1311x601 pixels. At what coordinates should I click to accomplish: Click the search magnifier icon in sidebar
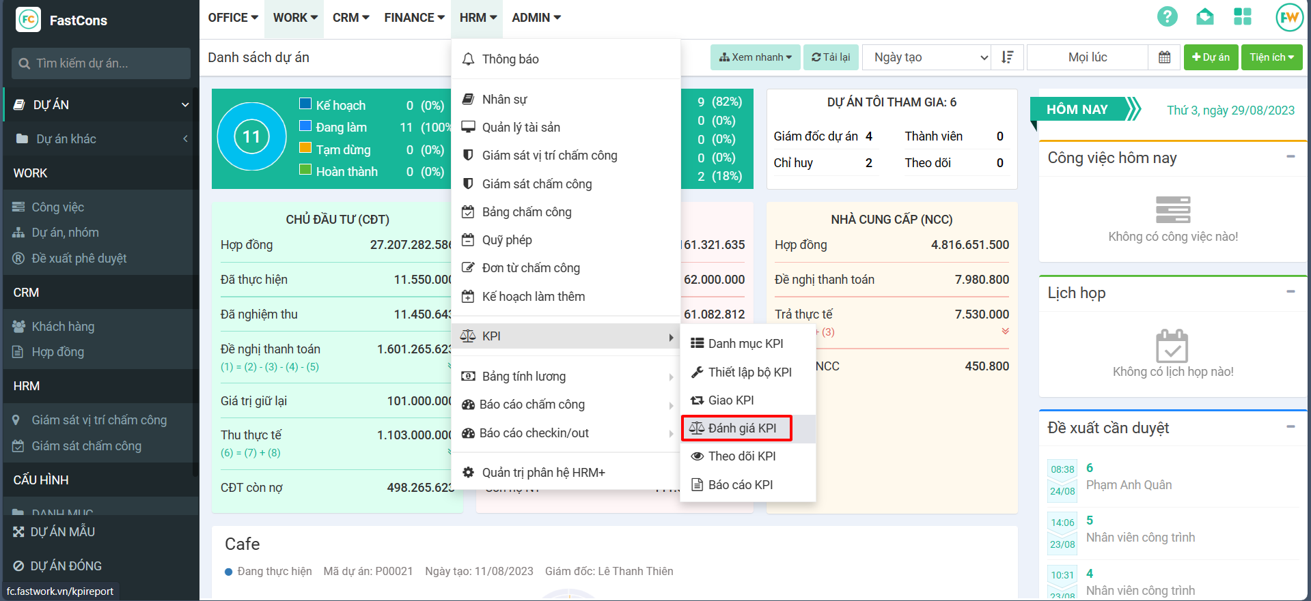tap(25, 63)
